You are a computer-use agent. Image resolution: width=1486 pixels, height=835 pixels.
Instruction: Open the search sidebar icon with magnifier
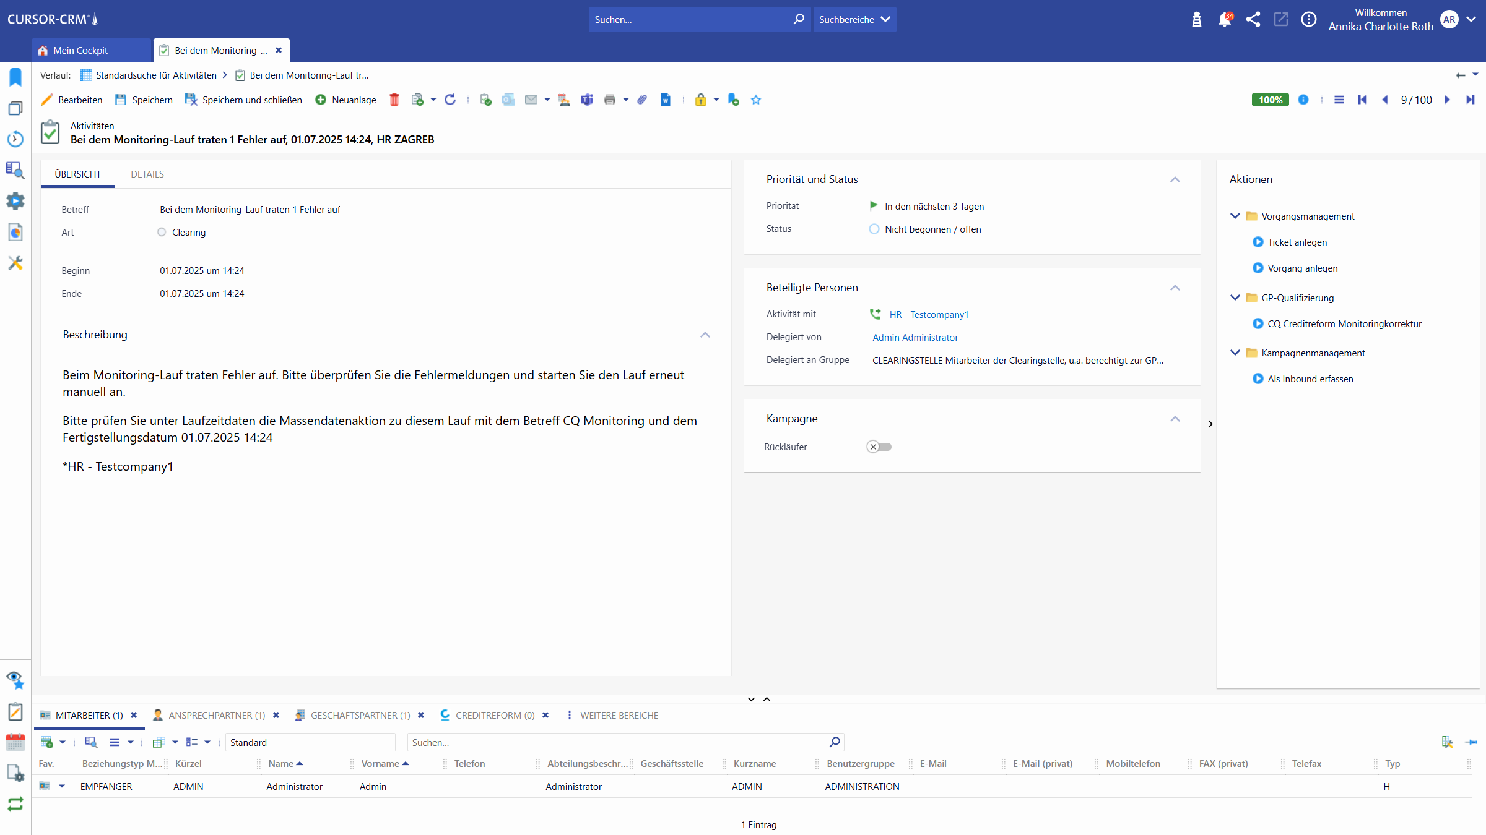[15, 170]
